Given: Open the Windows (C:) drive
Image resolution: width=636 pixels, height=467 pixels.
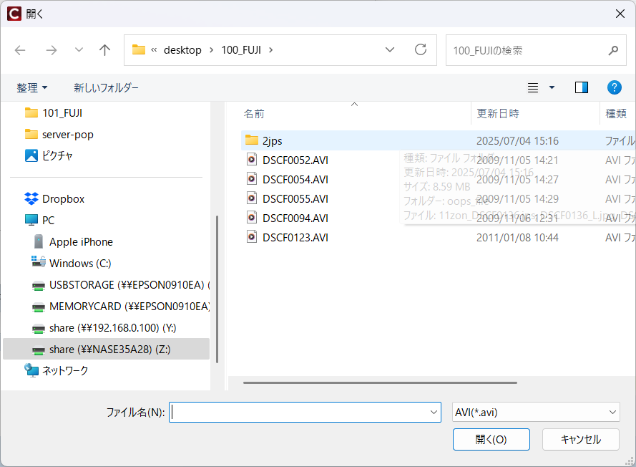Looking at the screenshot, I should (80, 263).
